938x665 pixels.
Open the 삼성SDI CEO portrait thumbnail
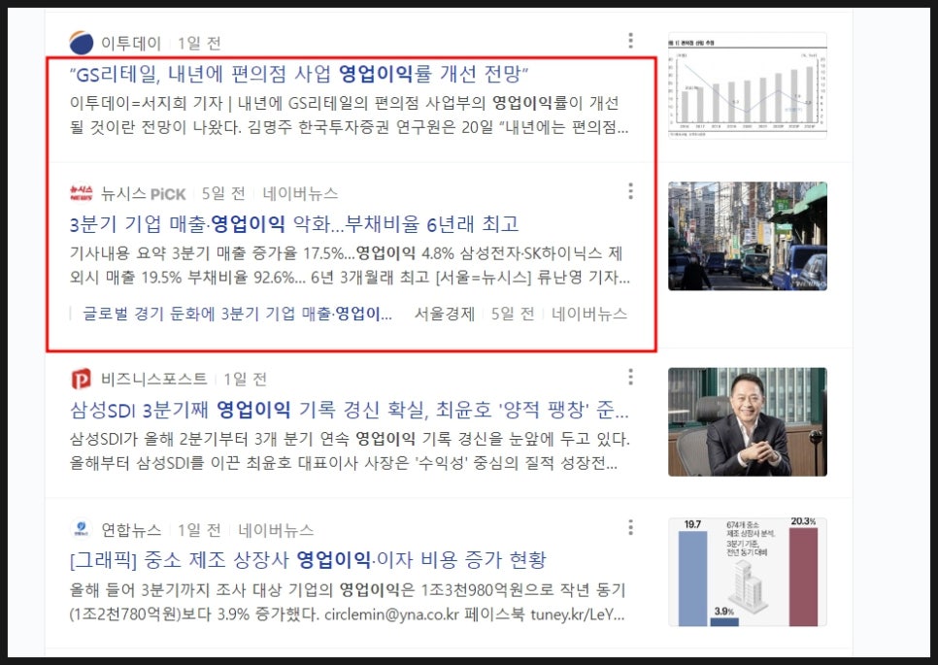748,422
